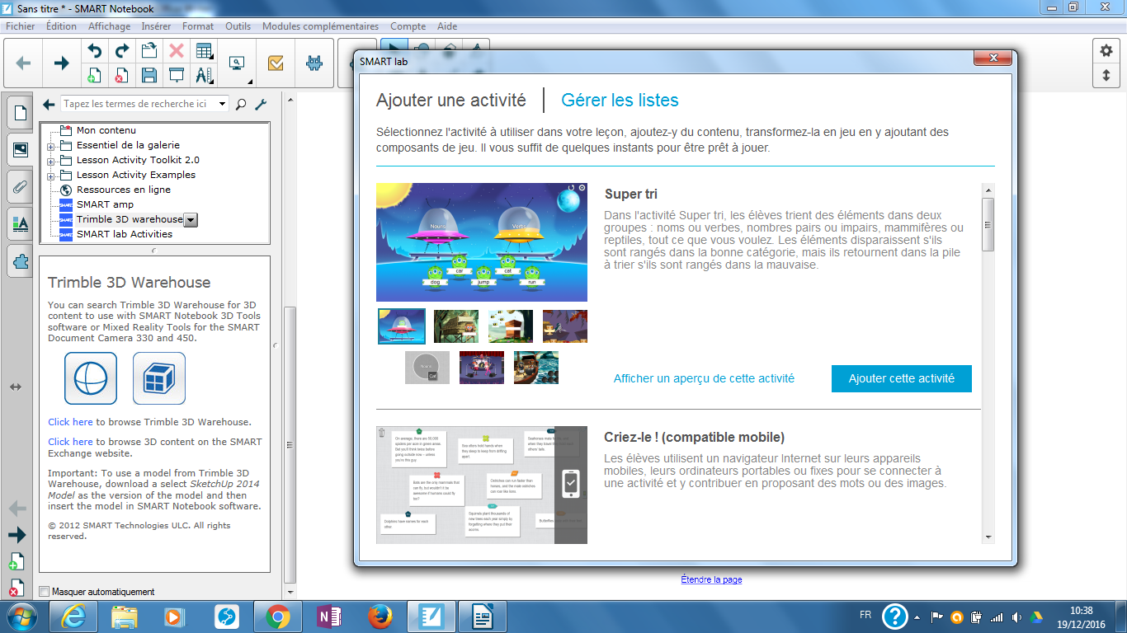Image resolution: width=1127 pixels, height=633 pixels.
Task: Open SMART lab monster icon
Action: (x=314, y=63)
